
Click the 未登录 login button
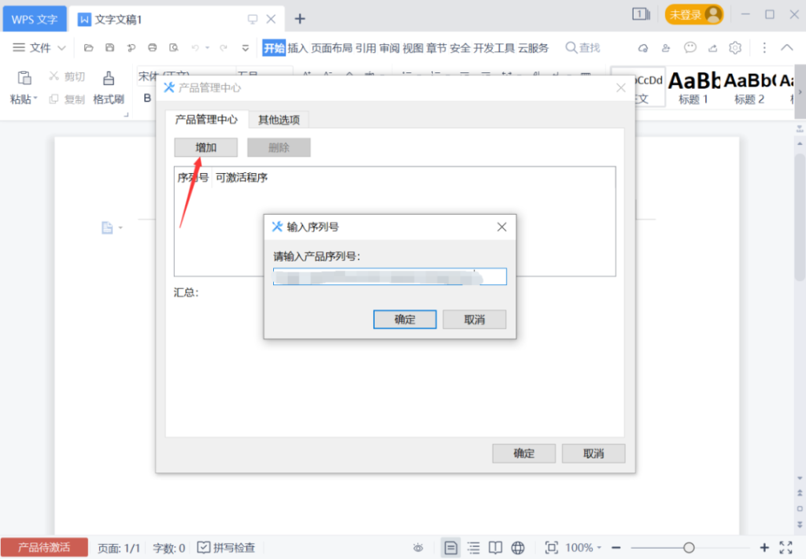point(694,14)
